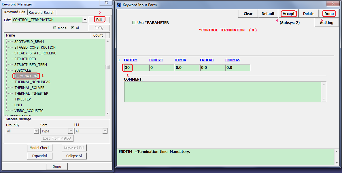342x173 pixels.
Task: Switch to the Keyword Search tab
Action: (x=42, y=13)
